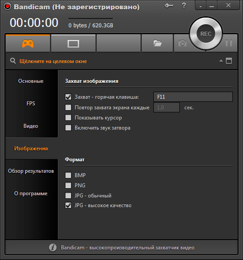
Task: Enable Включить звук затвора checkbox
Action: [x=68, y=128]
